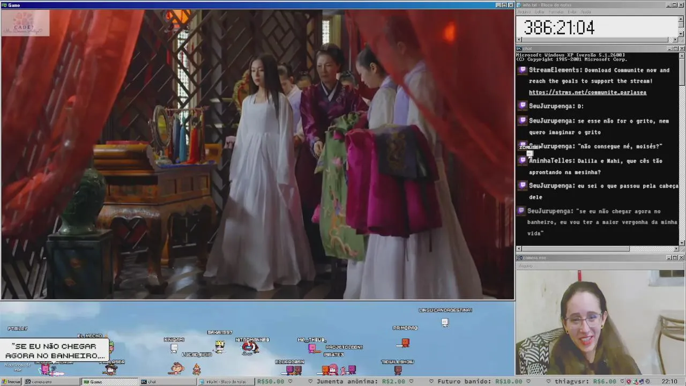The height and width of the screenshot is (386, 686).
Task: Open the Ajuda menu in Notepad
Action: tap(586, 12)
